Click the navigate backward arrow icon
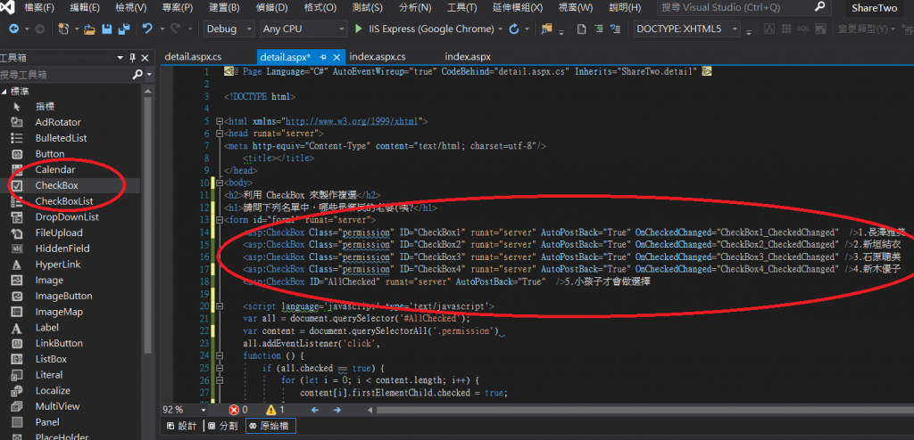The height and width of the screenshot is (440, 914). (14, 29)
